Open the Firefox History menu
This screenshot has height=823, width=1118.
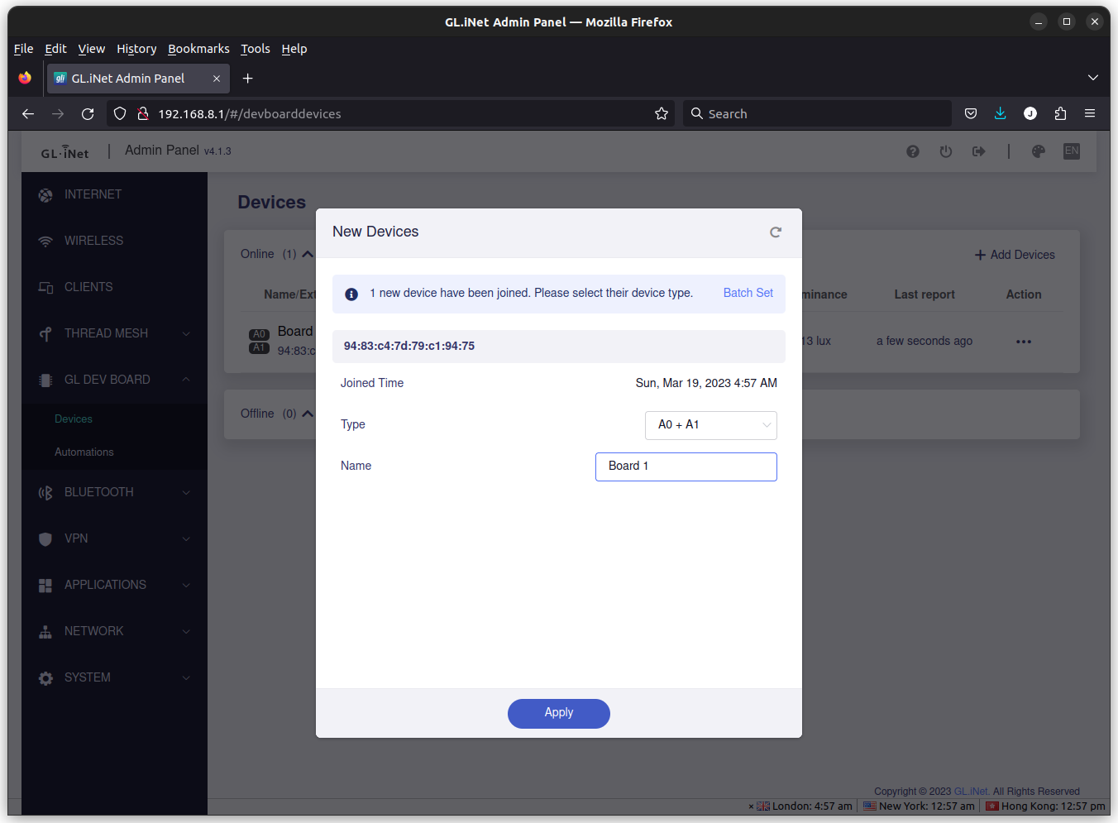(x=136, y=49)
